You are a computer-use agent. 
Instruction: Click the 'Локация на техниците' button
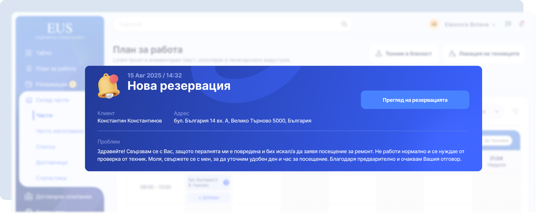click(484, 53)
